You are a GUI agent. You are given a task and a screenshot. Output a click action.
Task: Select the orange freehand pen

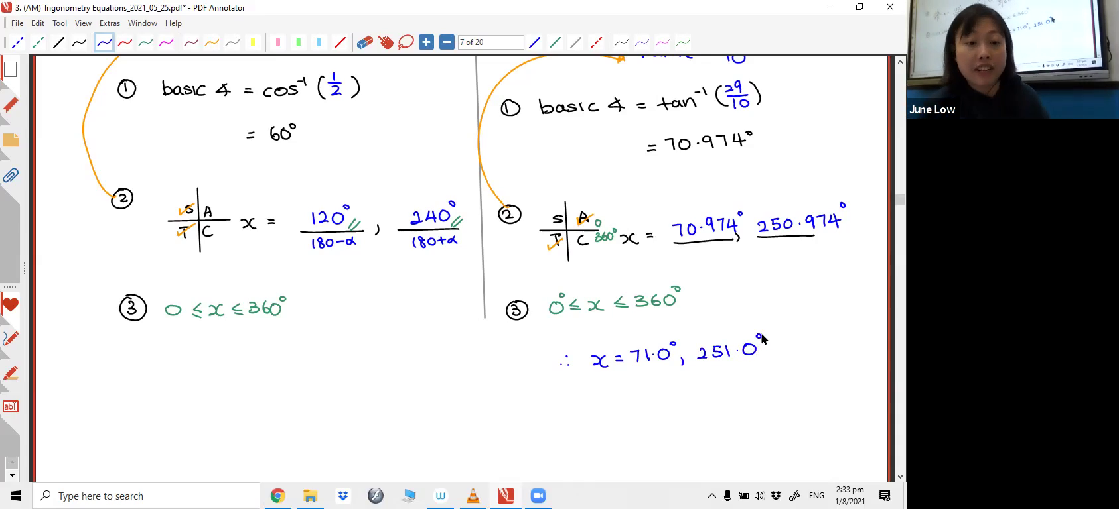click(212, 42)
